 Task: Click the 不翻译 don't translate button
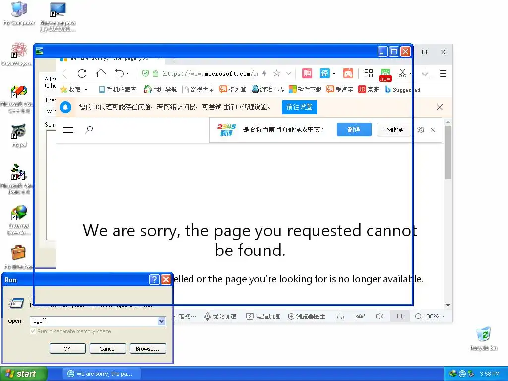(393, 129)
